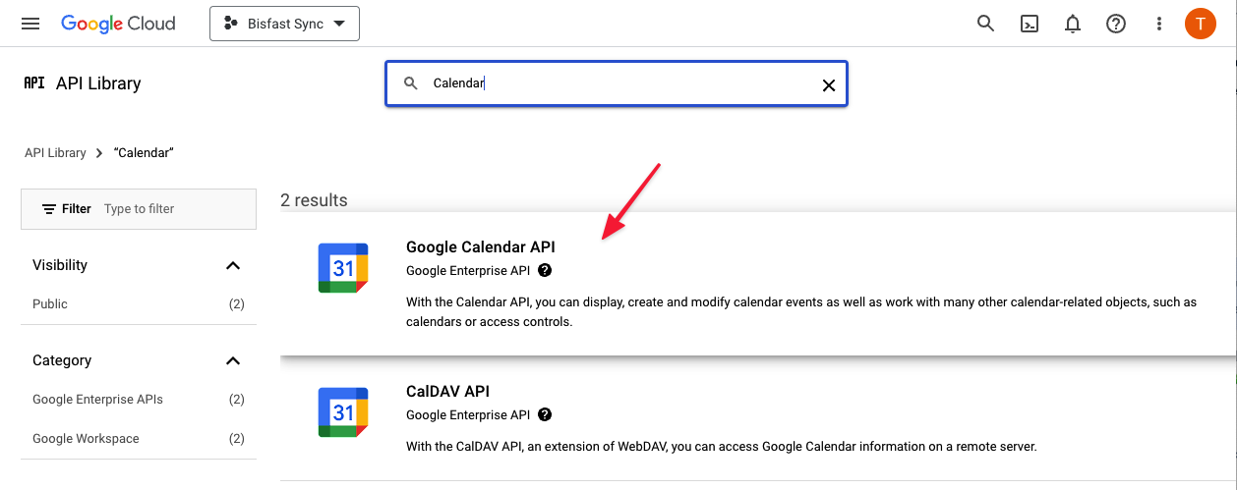This screenshot has height=490, width=1237.
Task: Open the three-dot more options menu
Action: [1159, 24]
